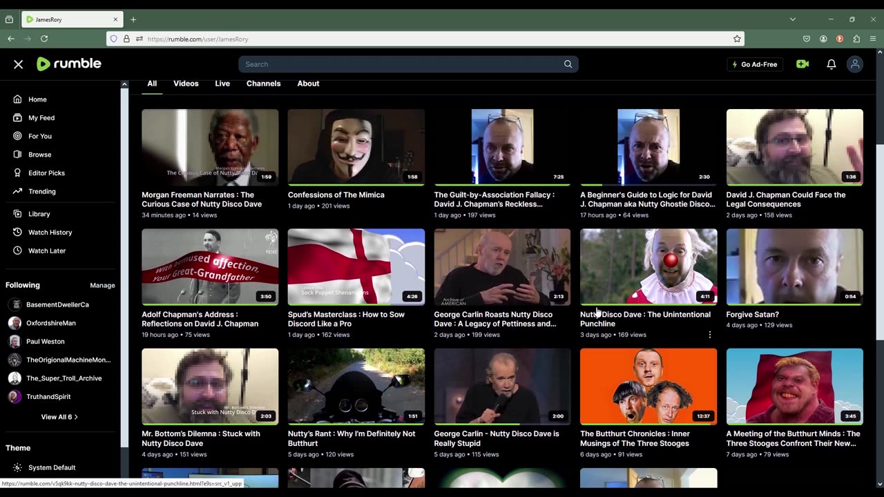Open notifications bell
884x497 pixels.
pos(832,64)
